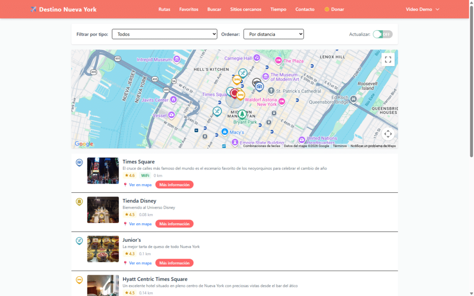The width and height of the screenshot is (474, 296).
Task: Click the teal restaurant marker near 8th Ave
Action: (x=217, y=111)
